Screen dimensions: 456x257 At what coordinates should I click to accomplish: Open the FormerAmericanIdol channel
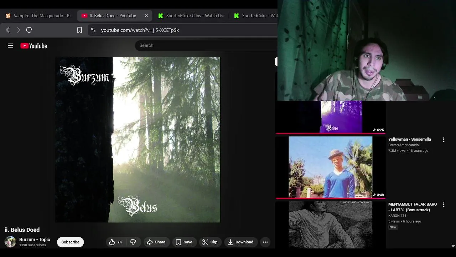404,145
